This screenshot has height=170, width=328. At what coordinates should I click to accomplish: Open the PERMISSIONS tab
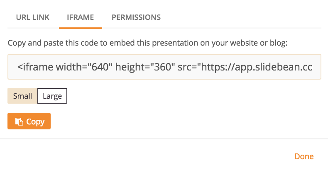[136, 17]
